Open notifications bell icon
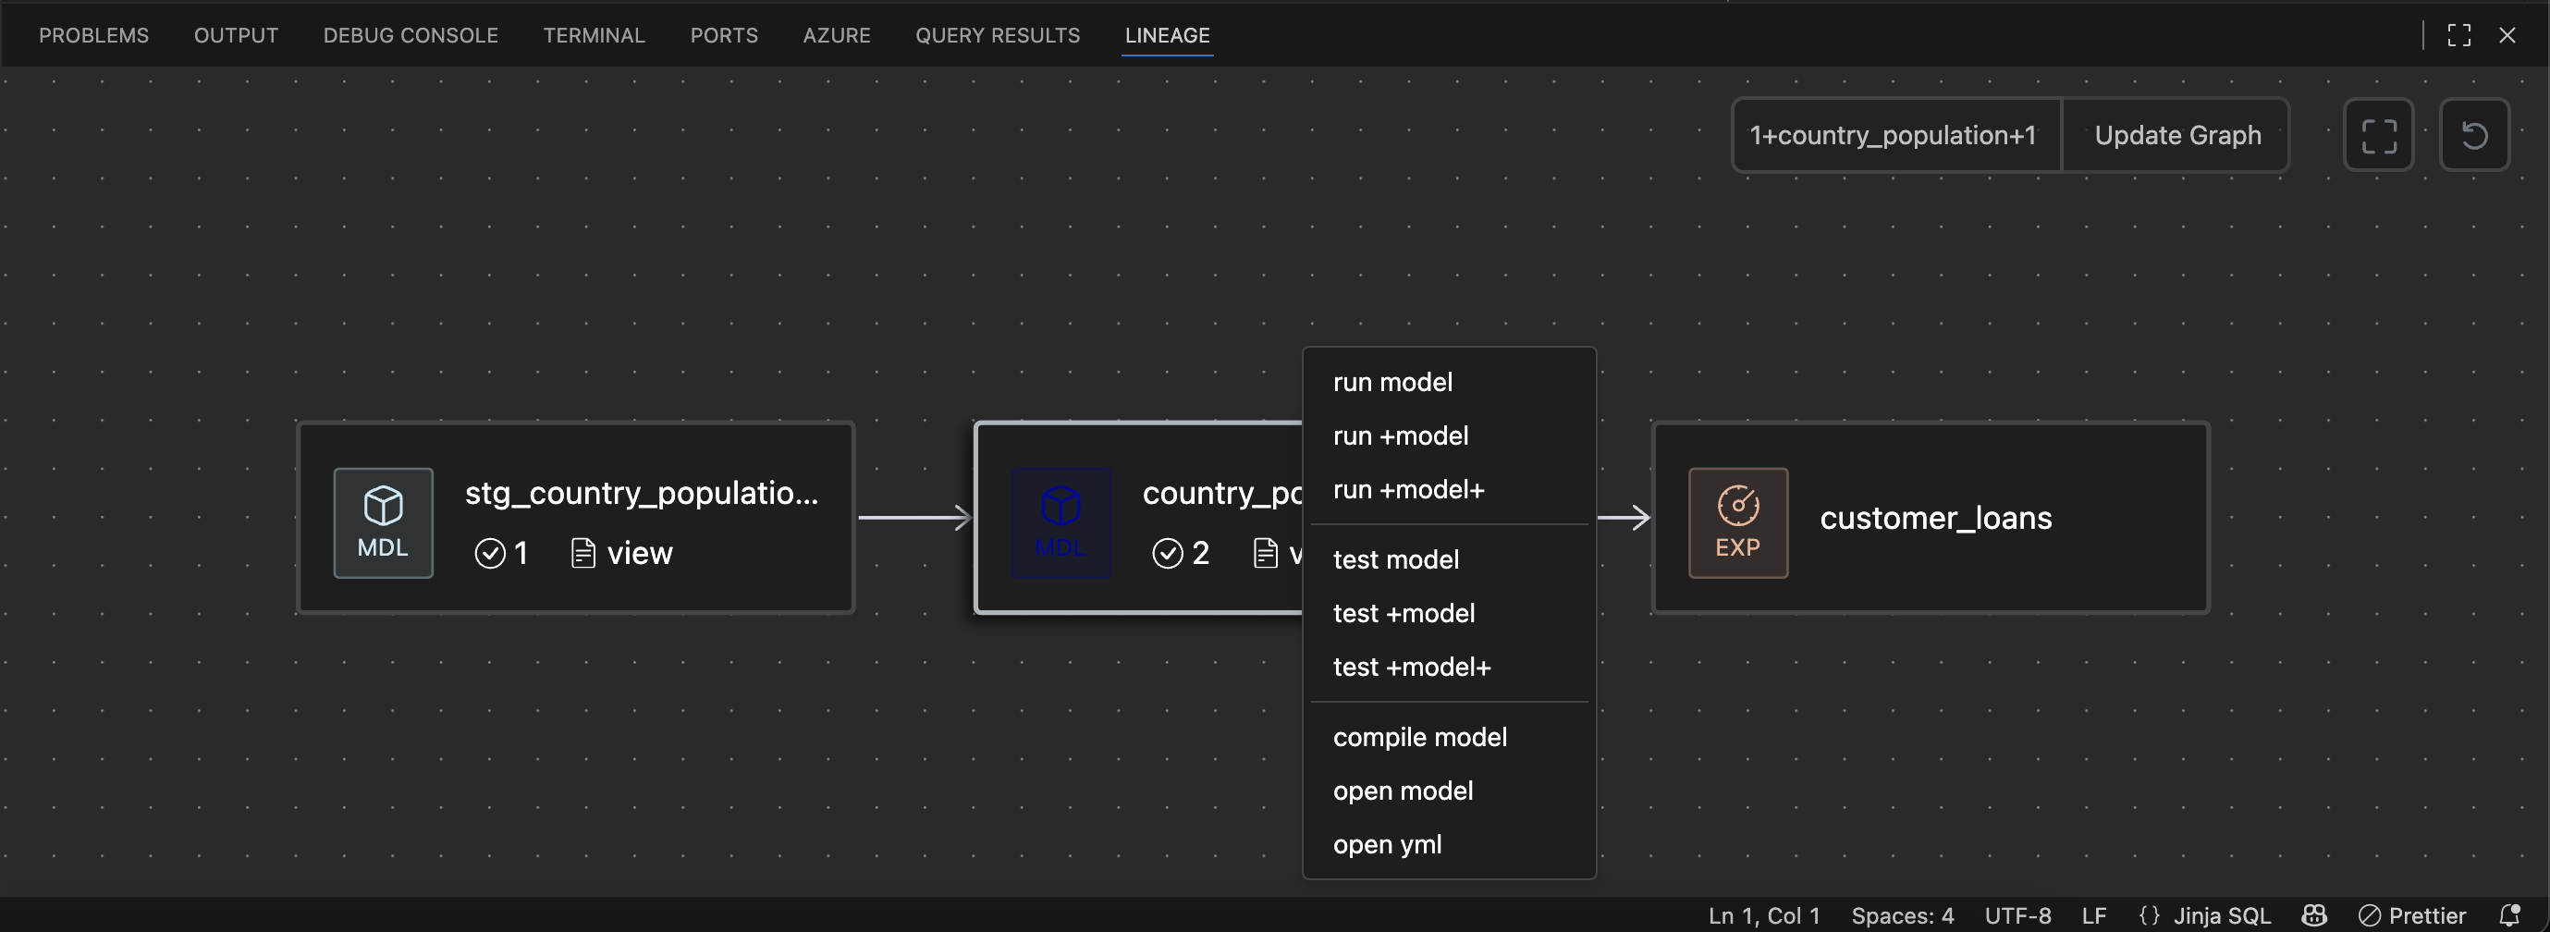The image size is (2550, 932). pyautogui.click(x=2509, y=916)
